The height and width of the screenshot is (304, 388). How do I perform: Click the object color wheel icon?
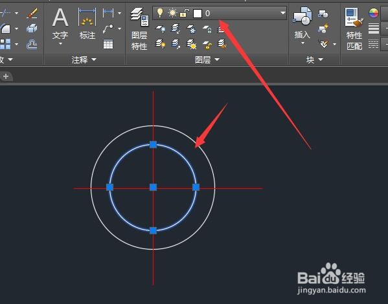click(x=373, y=13)
